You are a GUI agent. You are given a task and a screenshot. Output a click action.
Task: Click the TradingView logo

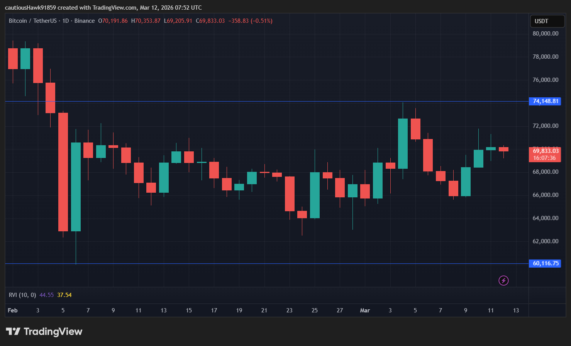[x=44, y=331]
